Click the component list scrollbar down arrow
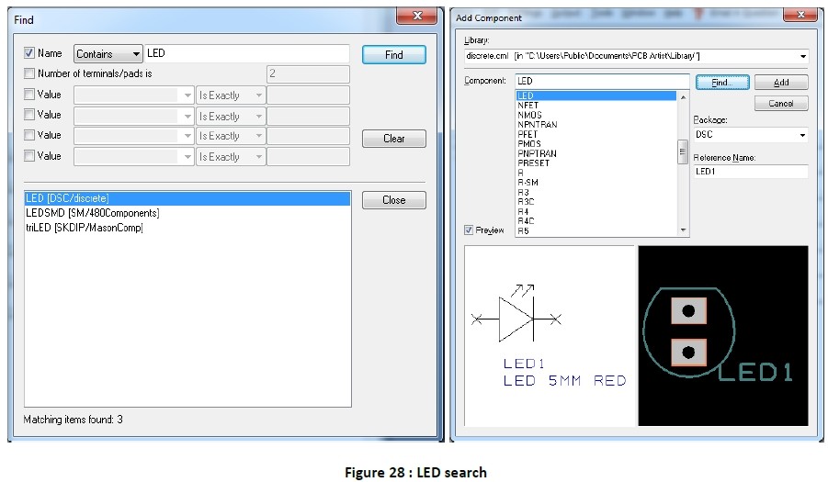828x482 pixels. (x=683, y=230)
